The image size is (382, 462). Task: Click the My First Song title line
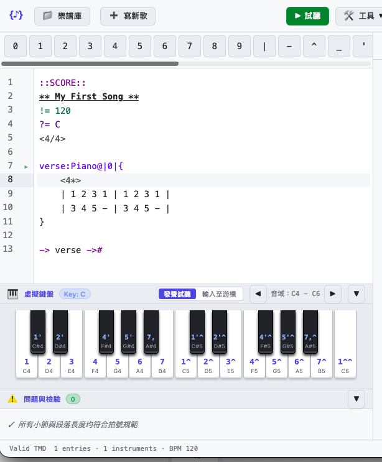[x=89, y=96]
